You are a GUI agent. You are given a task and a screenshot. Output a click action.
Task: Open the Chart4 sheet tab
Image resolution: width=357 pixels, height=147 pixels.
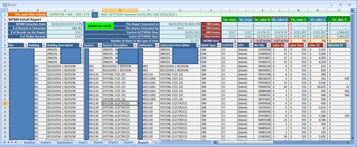(128, 142)
